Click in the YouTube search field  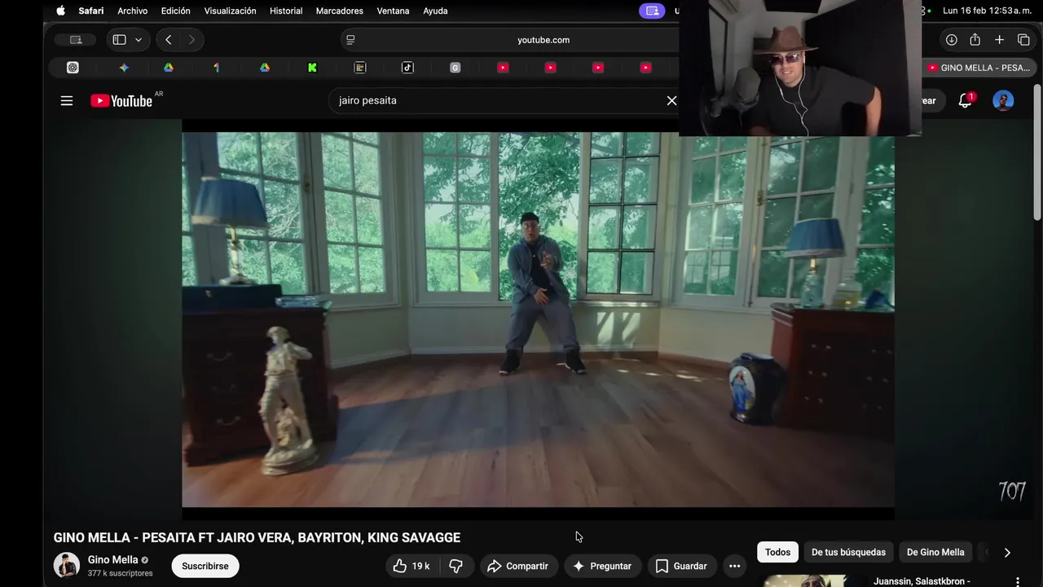coord(495,100)
